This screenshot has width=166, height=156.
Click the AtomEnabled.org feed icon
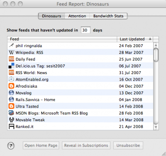[11, 79]
